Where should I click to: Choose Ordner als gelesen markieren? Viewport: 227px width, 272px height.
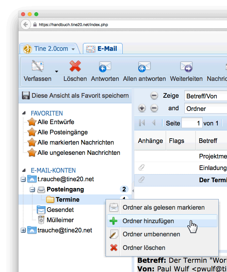click(x=162, y=208)
